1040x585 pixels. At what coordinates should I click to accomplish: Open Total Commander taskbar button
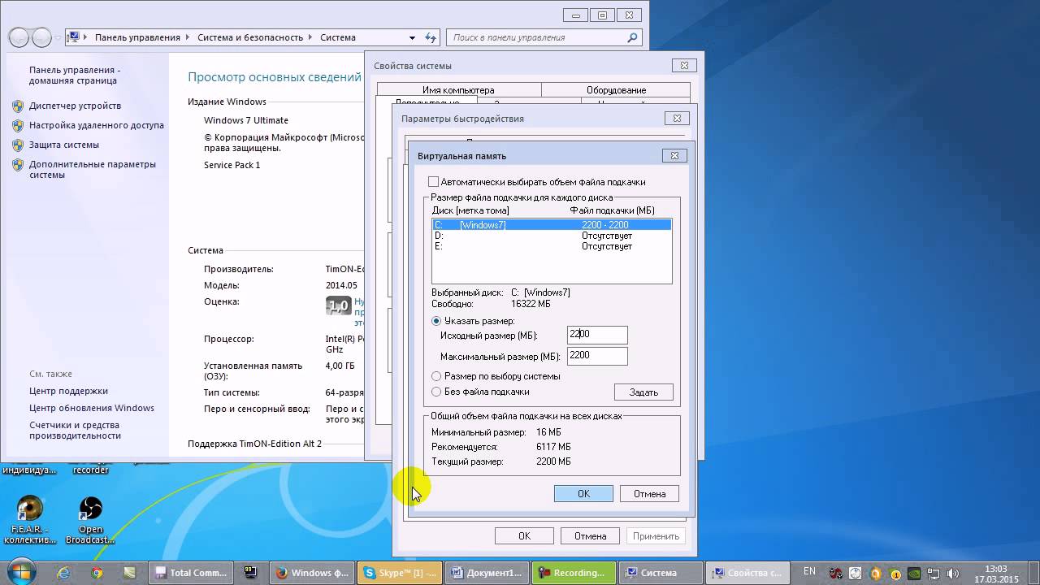(x=192, y=573)
